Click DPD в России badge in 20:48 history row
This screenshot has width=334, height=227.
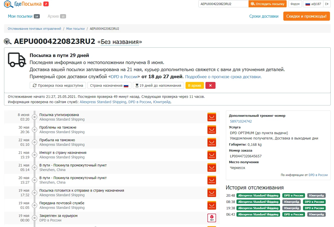[294, 195]
